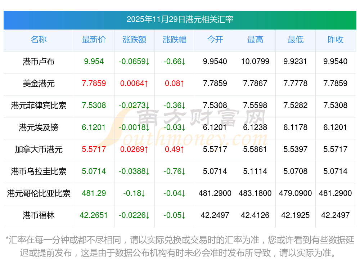Click percentage change '-0.05↓'
Viewport: 360px width, 264px height.
pos(175,215)
